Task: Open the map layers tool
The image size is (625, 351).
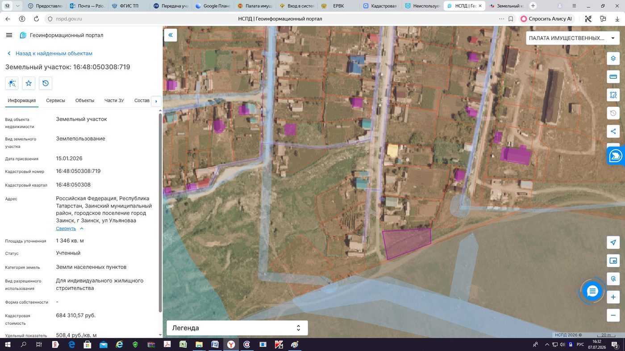Action: click(613, 58)
